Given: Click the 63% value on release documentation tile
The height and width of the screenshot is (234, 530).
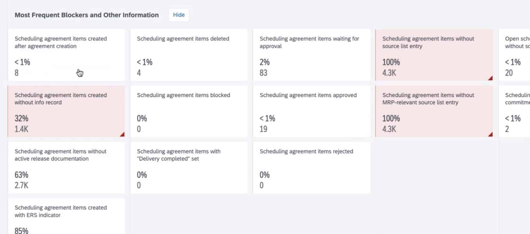Looking at the screenshot, I should pyautogui.click(x=21, y=175).
